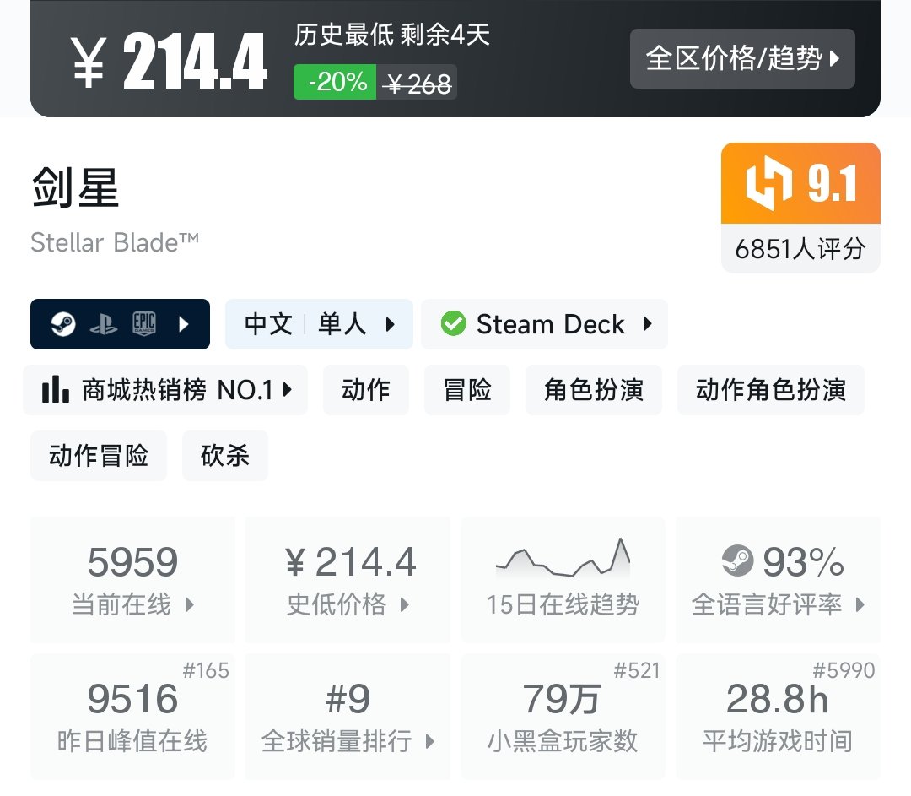Select the 砍杀 tag
The height and width of the screenshot is (796, 911).
(x=225, y=455)
